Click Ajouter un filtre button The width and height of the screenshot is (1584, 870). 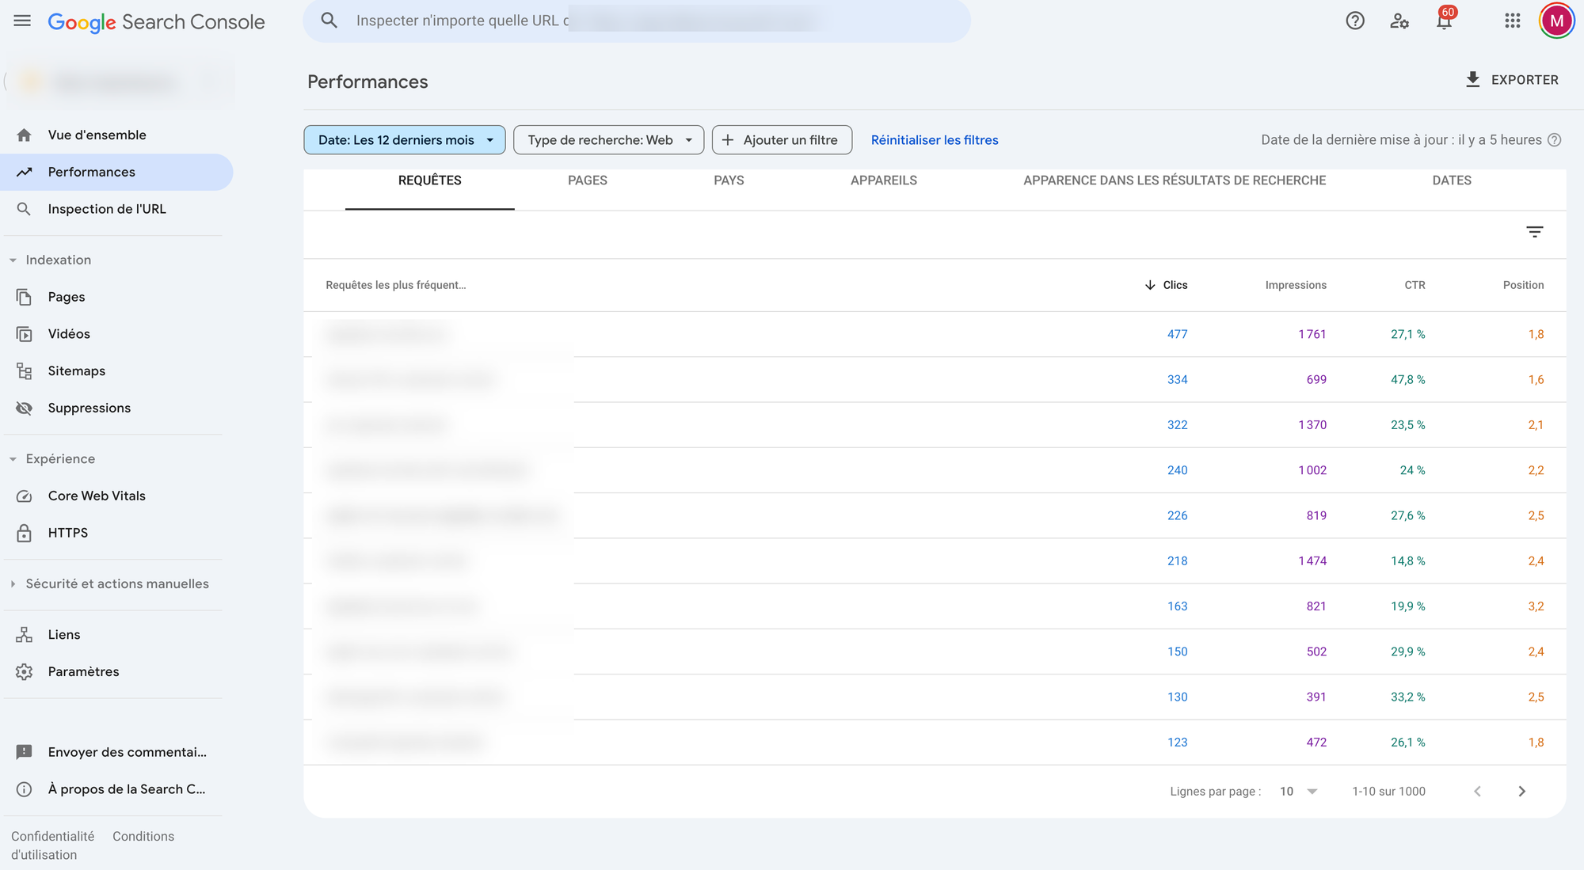(x=781, y=140)
